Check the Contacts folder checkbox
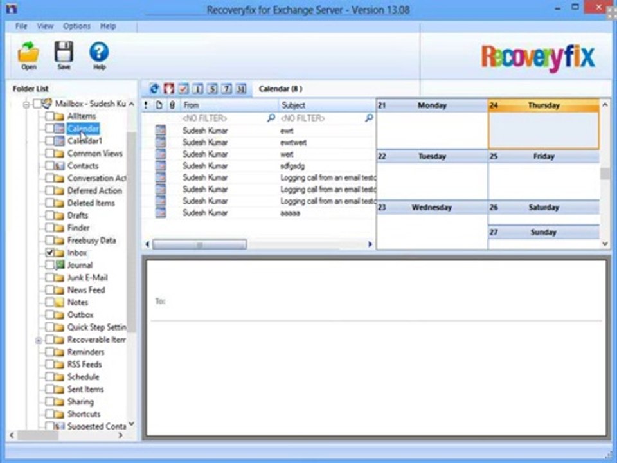The image size is (617, 463). pos(49,166)
